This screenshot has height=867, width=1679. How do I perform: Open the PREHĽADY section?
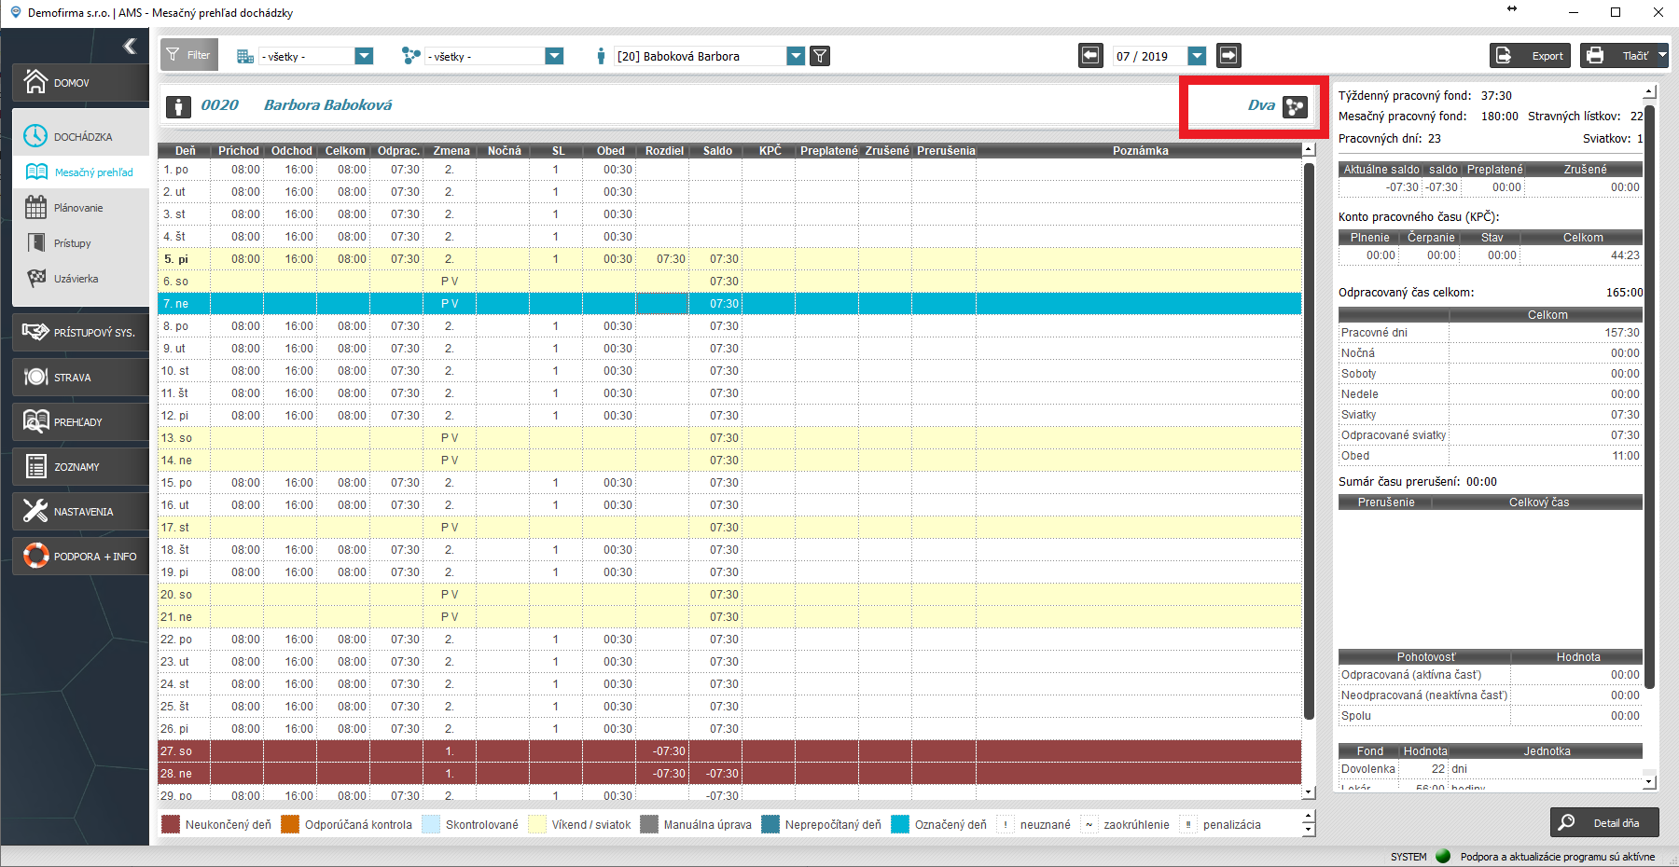pos(81,421)
